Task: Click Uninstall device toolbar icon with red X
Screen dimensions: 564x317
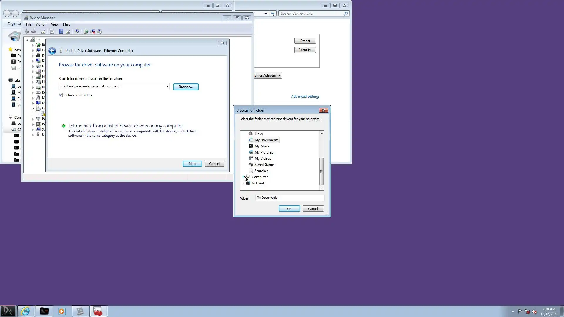Action: [x=93, y=32]
